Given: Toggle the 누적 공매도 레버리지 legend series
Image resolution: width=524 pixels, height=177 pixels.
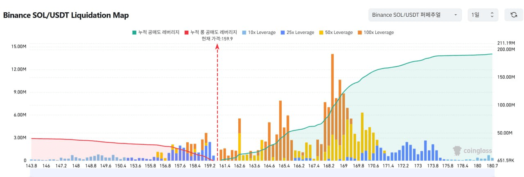Looking at the screenshot, I should (x=156, y=32).
